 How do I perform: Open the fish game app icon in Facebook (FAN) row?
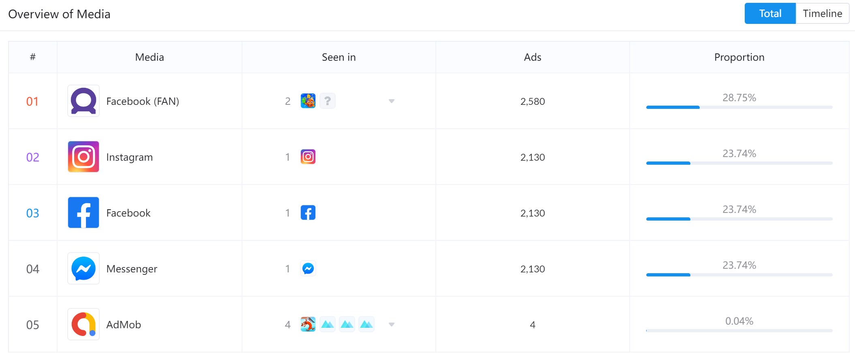308,101
